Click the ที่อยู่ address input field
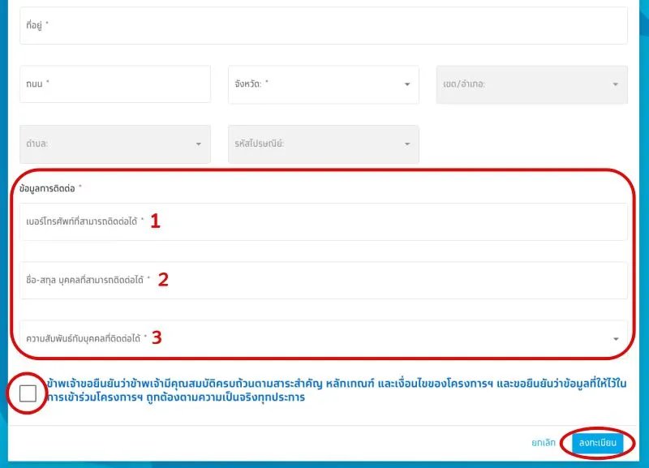Viewport: 649px width, 468px height. pyautogui.click(x=323, y=26)
